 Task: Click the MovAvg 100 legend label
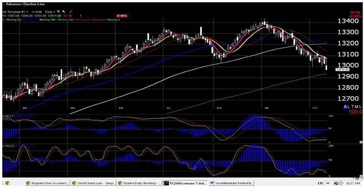click(47, 20)
